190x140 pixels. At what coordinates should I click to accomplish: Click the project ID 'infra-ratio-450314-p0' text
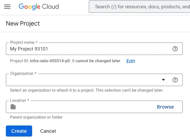click(x=50, y=61)
